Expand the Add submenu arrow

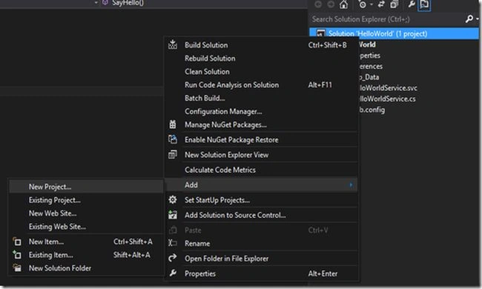351,185
